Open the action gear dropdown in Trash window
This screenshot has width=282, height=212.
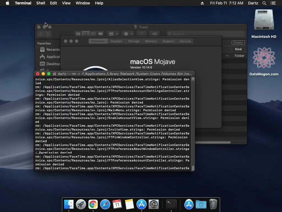(128, 34)
